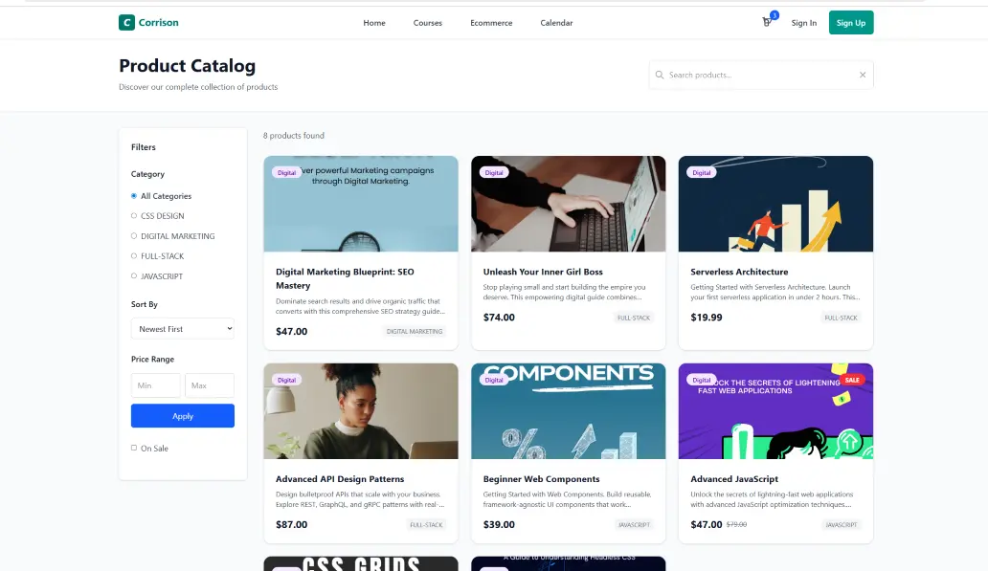Click the $87.00 price text

tap(292, 524)
